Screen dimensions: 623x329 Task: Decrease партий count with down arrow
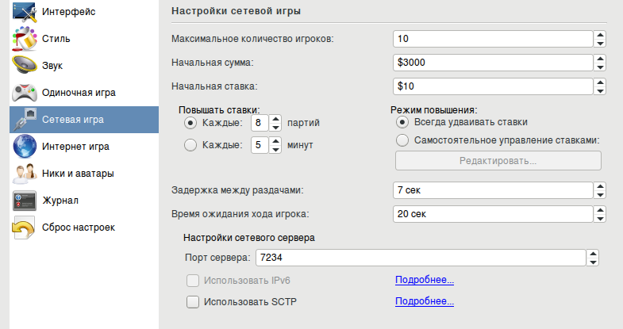pos(275,128)
